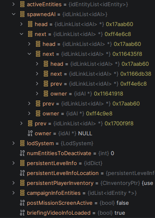
Task: Click the address value 0x11641918
Action: (108, 94)
